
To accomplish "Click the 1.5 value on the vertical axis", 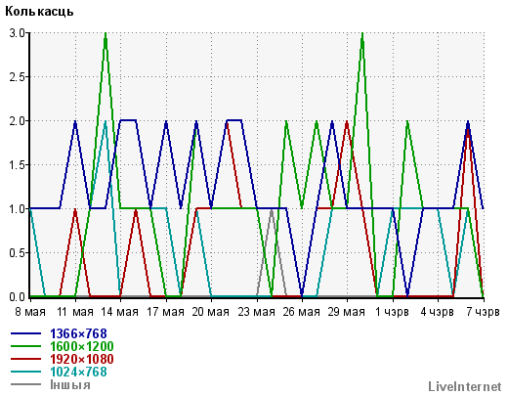I will pos(17,165).
